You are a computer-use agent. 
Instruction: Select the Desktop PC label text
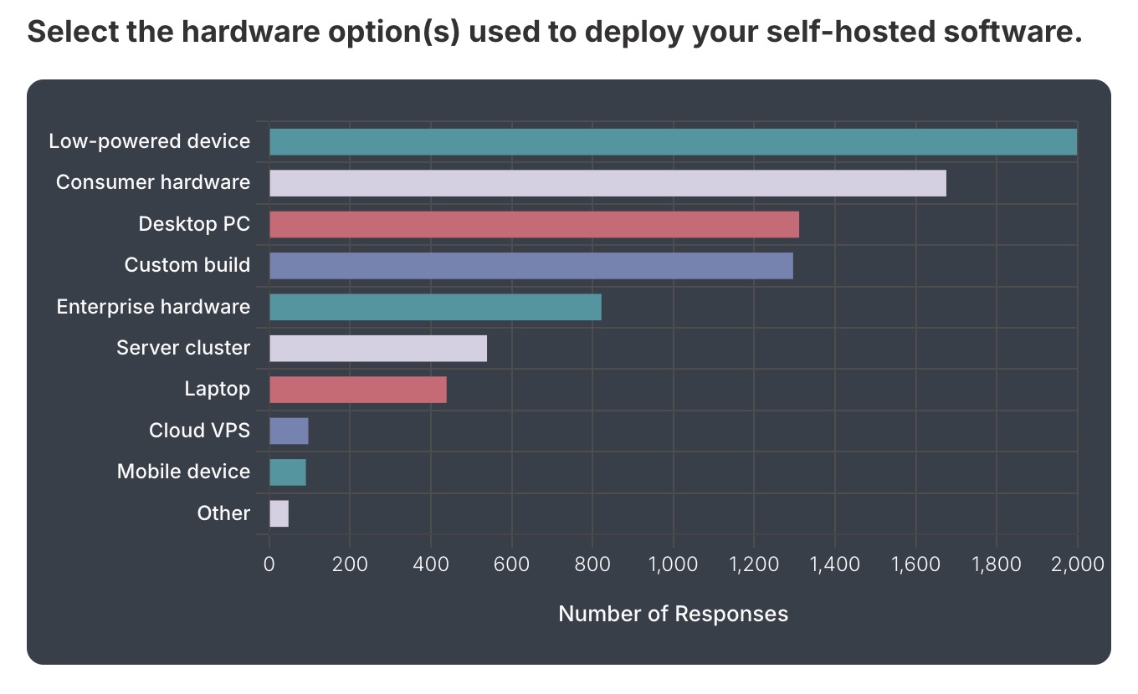click(x=194, y=223)
